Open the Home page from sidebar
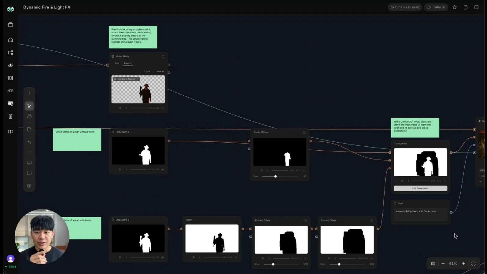The image size is (487, 274). coord(10,40)
